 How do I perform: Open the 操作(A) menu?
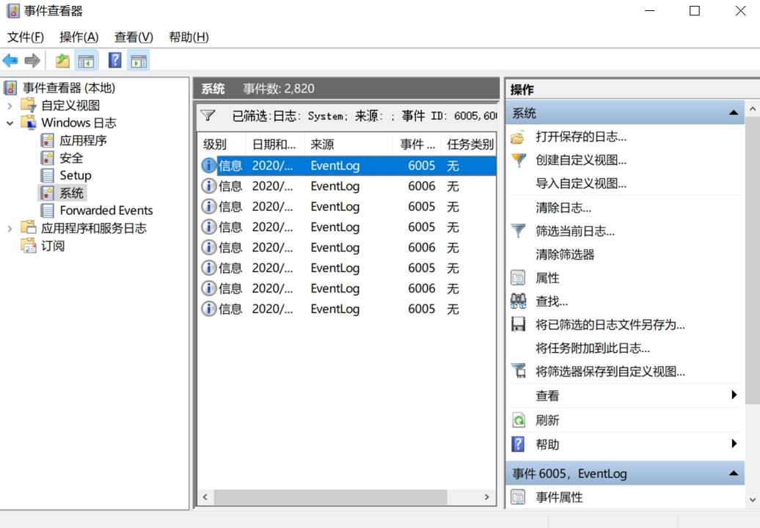click(78, 37)
